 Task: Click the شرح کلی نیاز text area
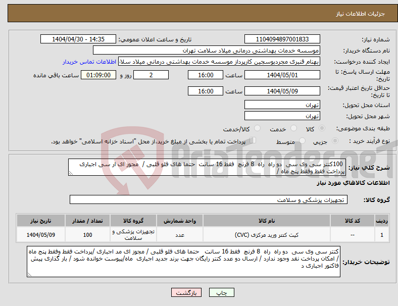point(207,168)
